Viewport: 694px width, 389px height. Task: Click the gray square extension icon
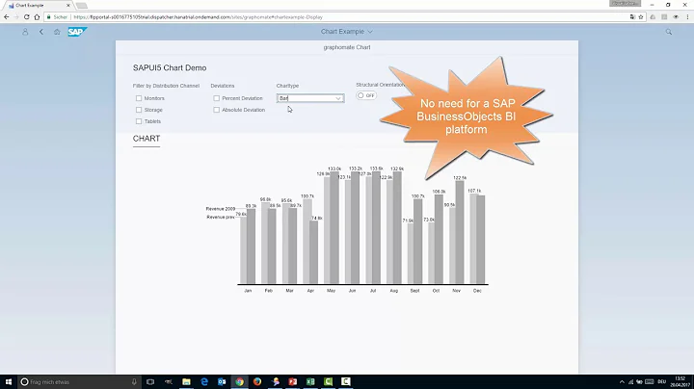coord(664,16)
